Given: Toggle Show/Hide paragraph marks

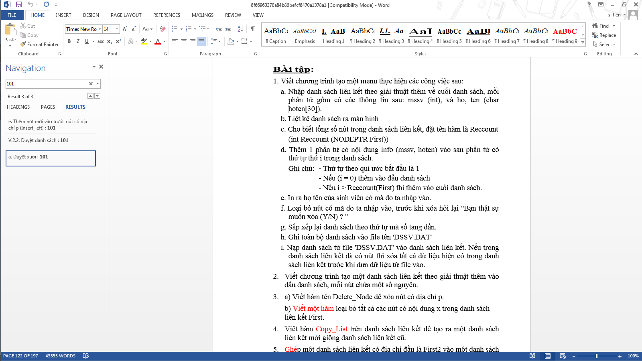Looking at the screenshot, I should pos(252,29).
